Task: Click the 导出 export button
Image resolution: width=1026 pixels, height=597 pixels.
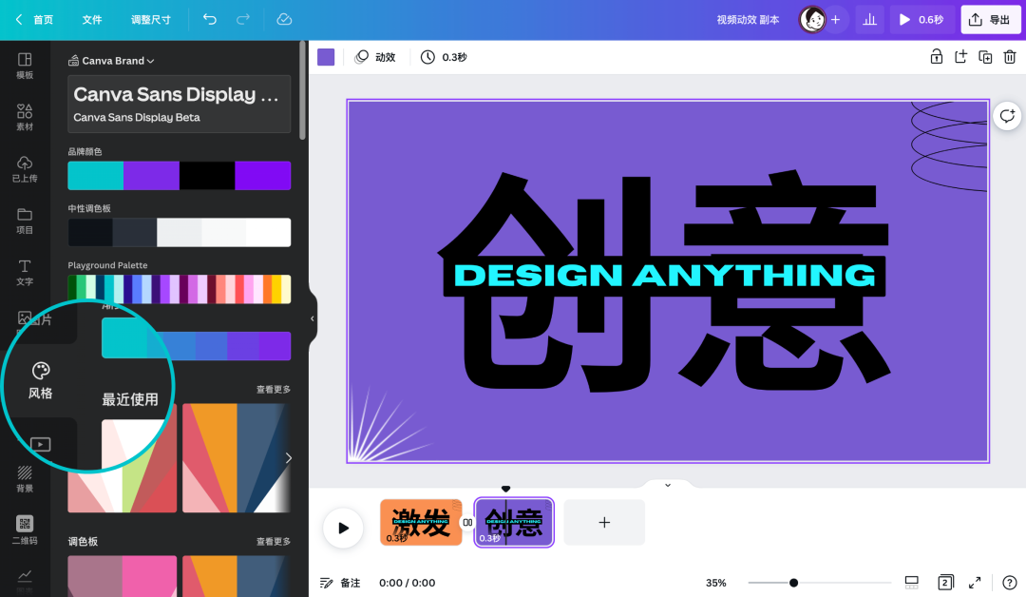Action: tap(991, 20)
